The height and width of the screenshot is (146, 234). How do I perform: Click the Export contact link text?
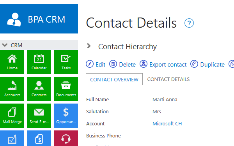[x=168, y=65]
